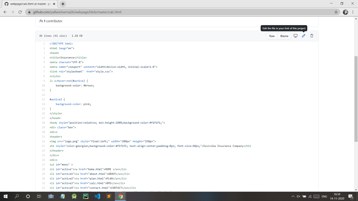
Task: Open network Wi-Fi tray icon
Action: pos(310,196)
